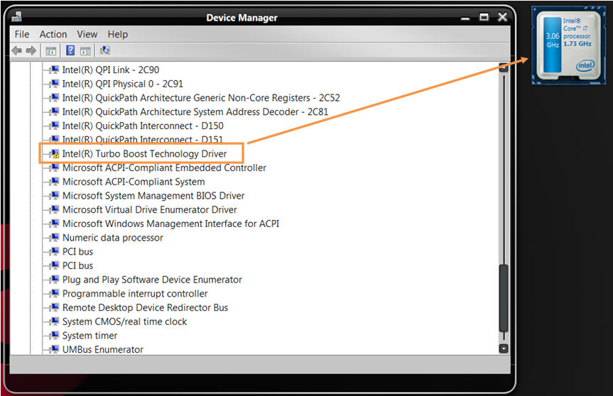Click the icon beside Intel(R) QuickPath Interconnect - D150
613x396 pixels.
pyautogui.click(x=55, y=126)
